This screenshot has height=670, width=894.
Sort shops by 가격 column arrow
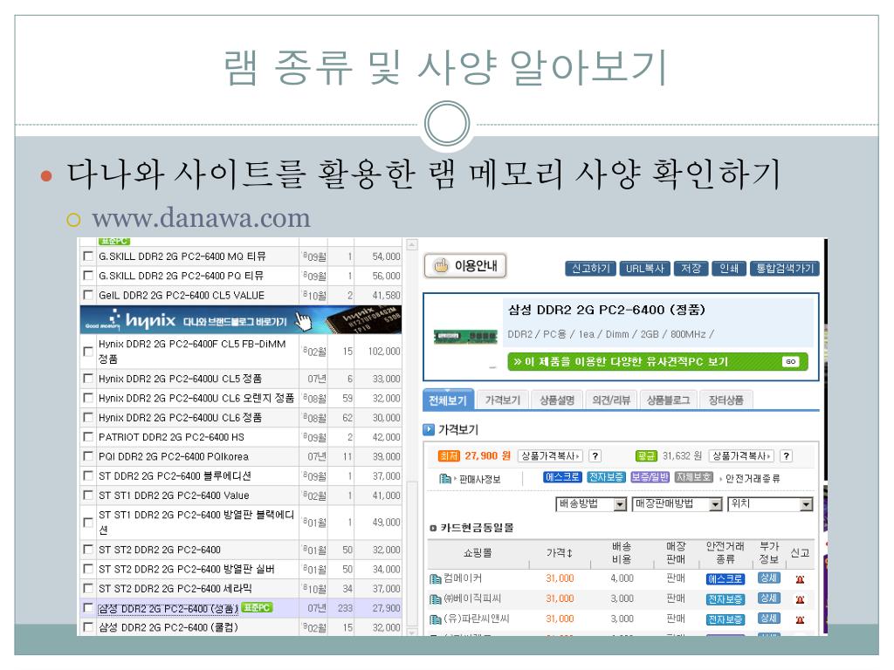tap(569, 553)
